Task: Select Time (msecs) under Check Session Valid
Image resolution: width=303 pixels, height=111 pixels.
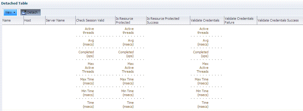Action: (89, 105)
